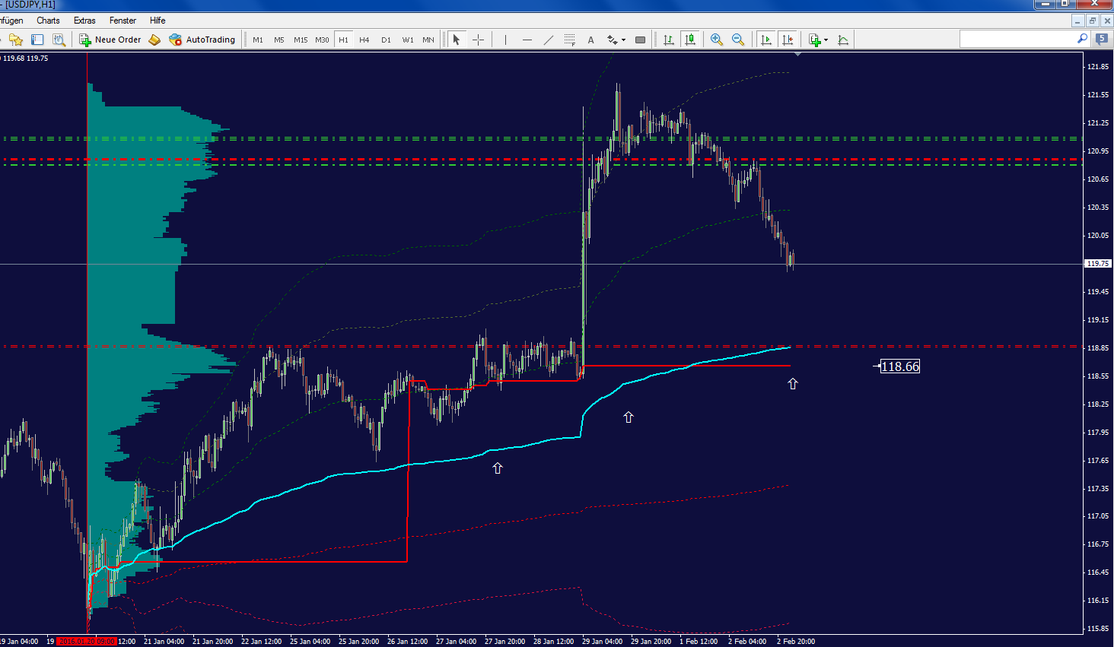Image resolution: width=1114 pixels, height=647 pixels.
Task: Enable chart auto-scroll to latest bar
Action: coord(766,40)
